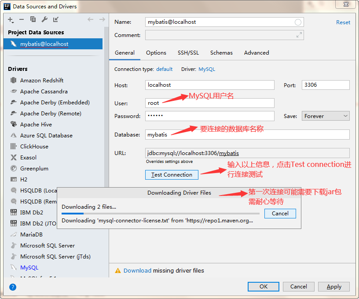Click the back navigation arrow
This screenshot has width=359, height=299.
pyautogui.click(x=90, y=19)
